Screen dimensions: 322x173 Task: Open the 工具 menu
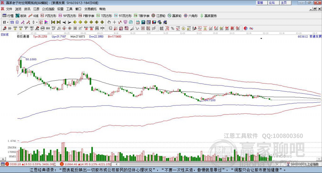click(x=69, y=9)
